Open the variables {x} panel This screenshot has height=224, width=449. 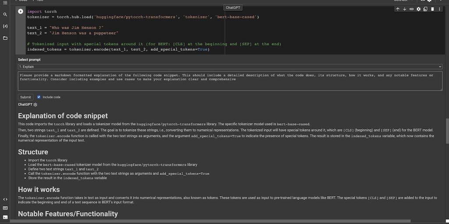[5, 26]
